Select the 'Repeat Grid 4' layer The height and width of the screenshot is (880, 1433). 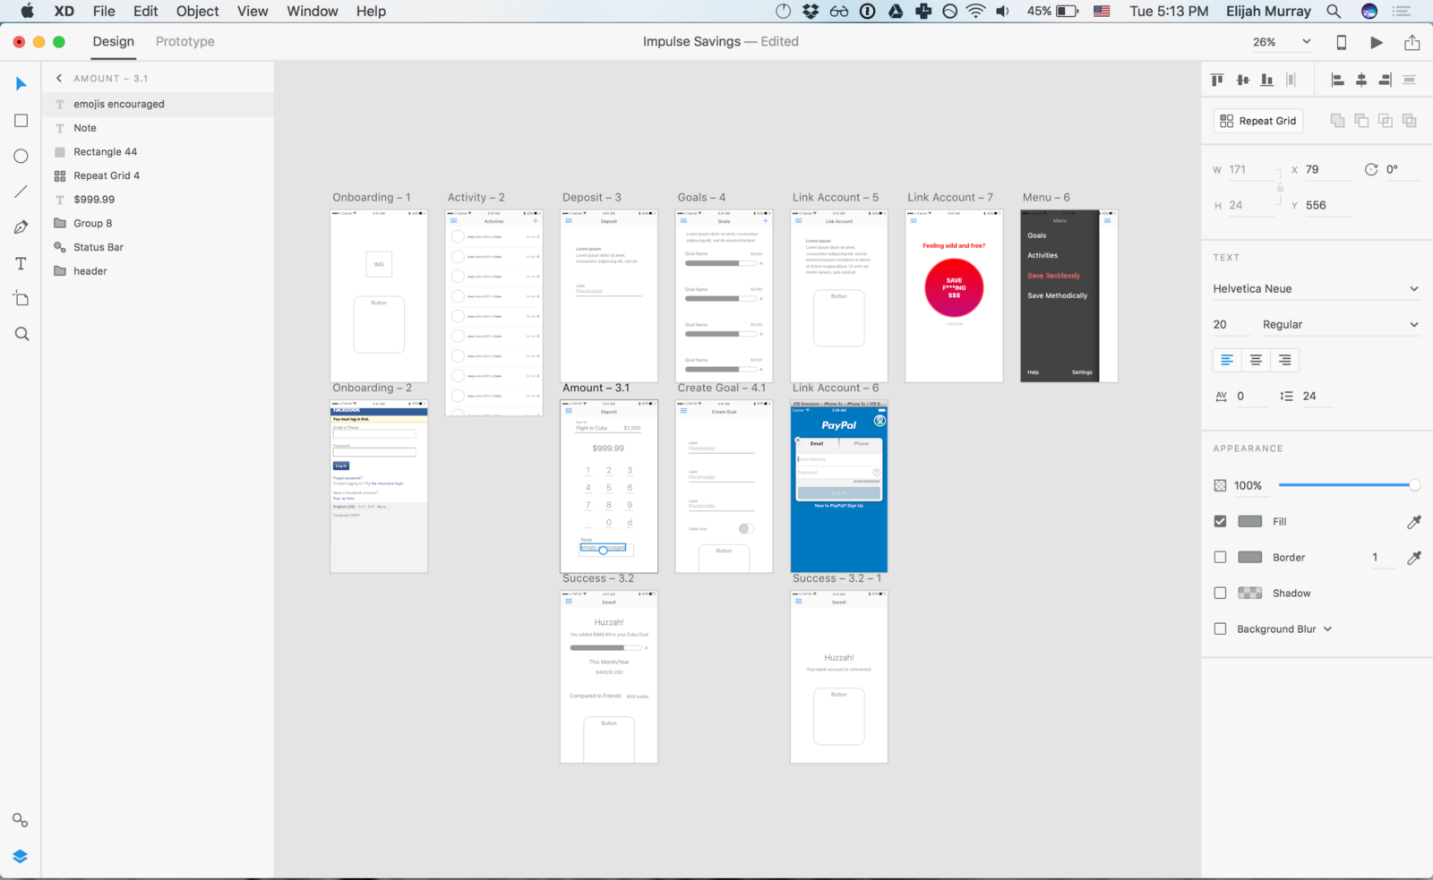pyautogui.click(x=158, y=176)
